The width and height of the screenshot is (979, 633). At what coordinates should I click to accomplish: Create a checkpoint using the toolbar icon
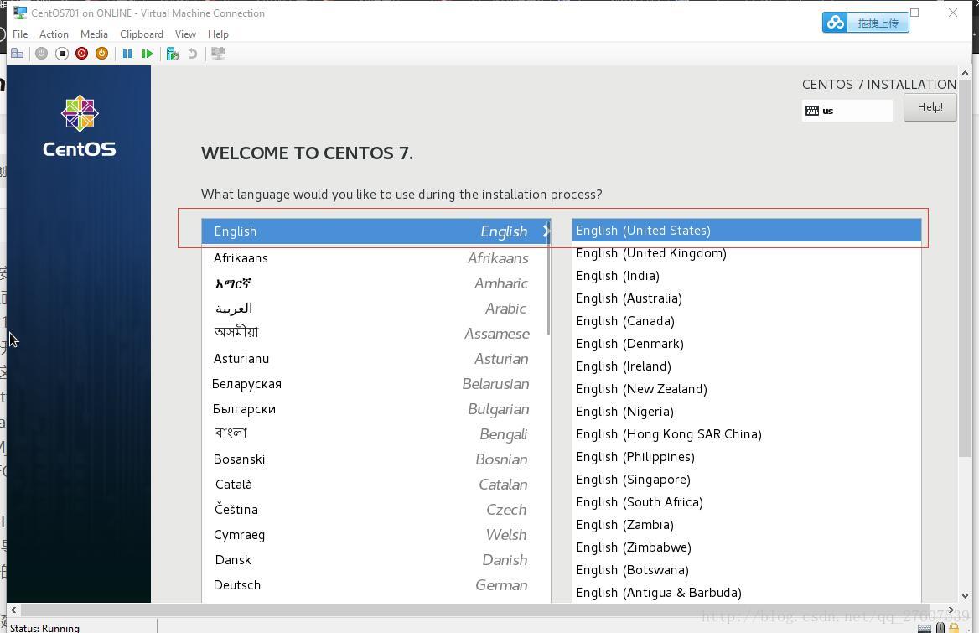coord(173,54)
